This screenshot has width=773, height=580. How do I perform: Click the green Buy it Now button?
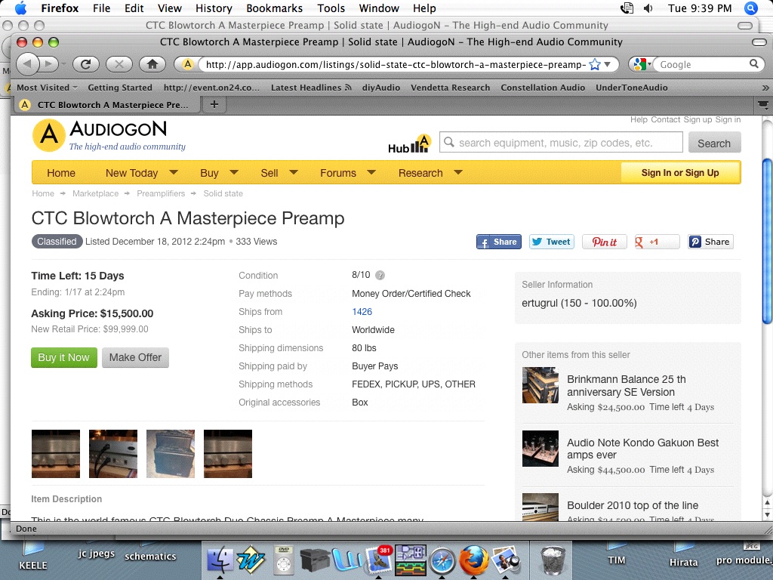click(x=64, y=357)
